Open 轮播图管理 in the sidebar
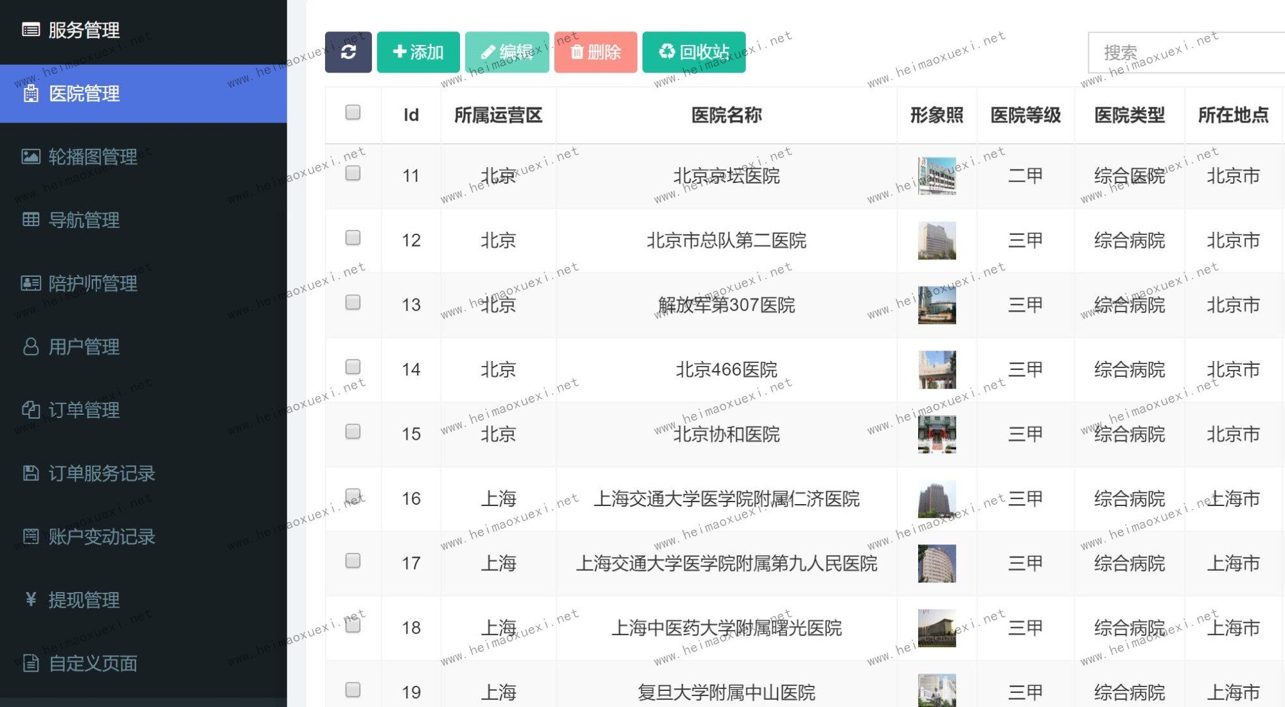Image resolution: width=1285 pixels, height=707 pixels. (x=93, y=157)
